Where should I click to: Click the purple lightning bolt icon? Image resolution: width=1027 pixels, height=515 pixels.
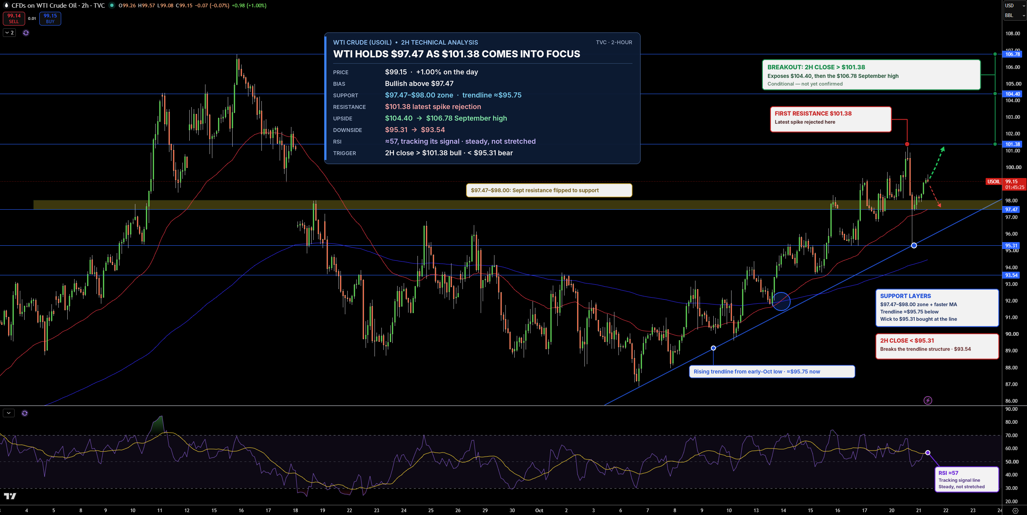928,401
